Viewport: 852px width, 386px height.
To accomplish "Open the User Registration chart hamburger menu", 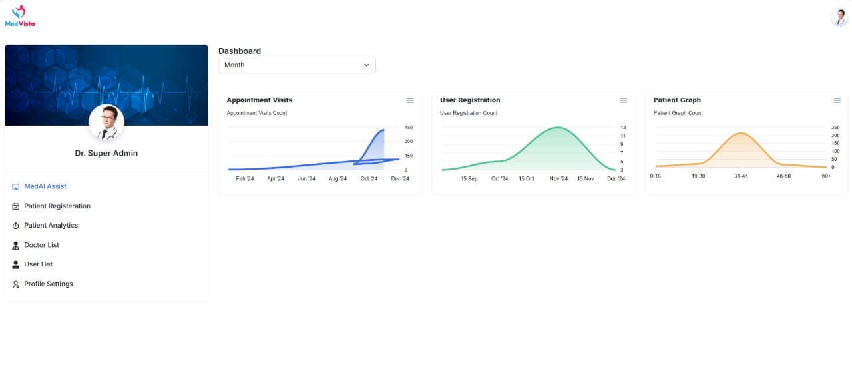I will pyautogui.click(x=624, y=100).
